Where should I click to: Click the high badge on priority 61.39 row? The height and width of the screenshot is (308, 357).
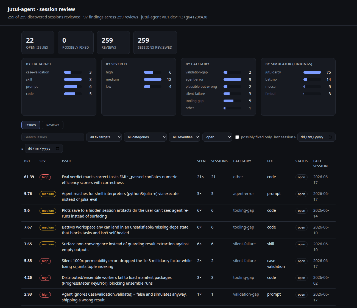click(45, 177)
